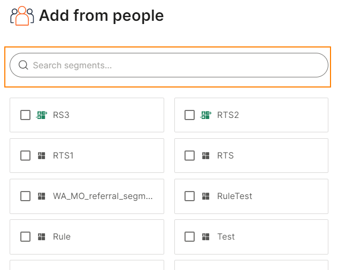Click the people group icon in header
338x270 pixels.
click(22, 15)
